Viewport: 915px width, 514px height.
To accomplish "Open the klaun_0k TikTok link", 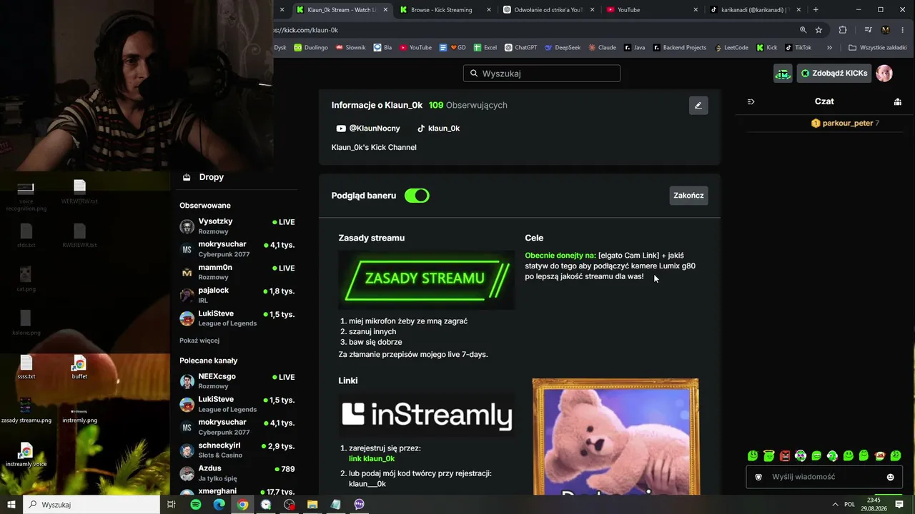I will point(438,128).
